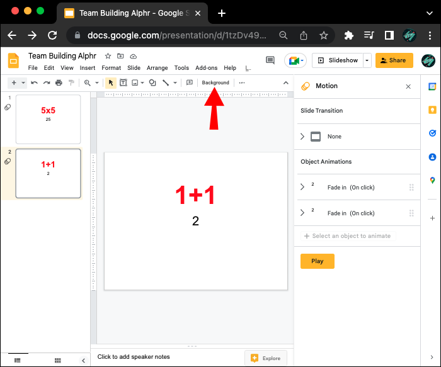Image resolution: width=441 pixels, height=367 pixels.
Task: Hide the menus with up chevron
Action: click(x=286, y=82)
